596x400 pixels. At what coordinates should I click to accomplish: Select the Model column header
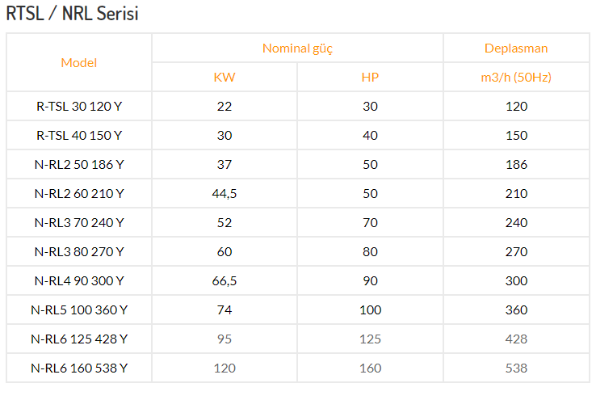[79, 63]
